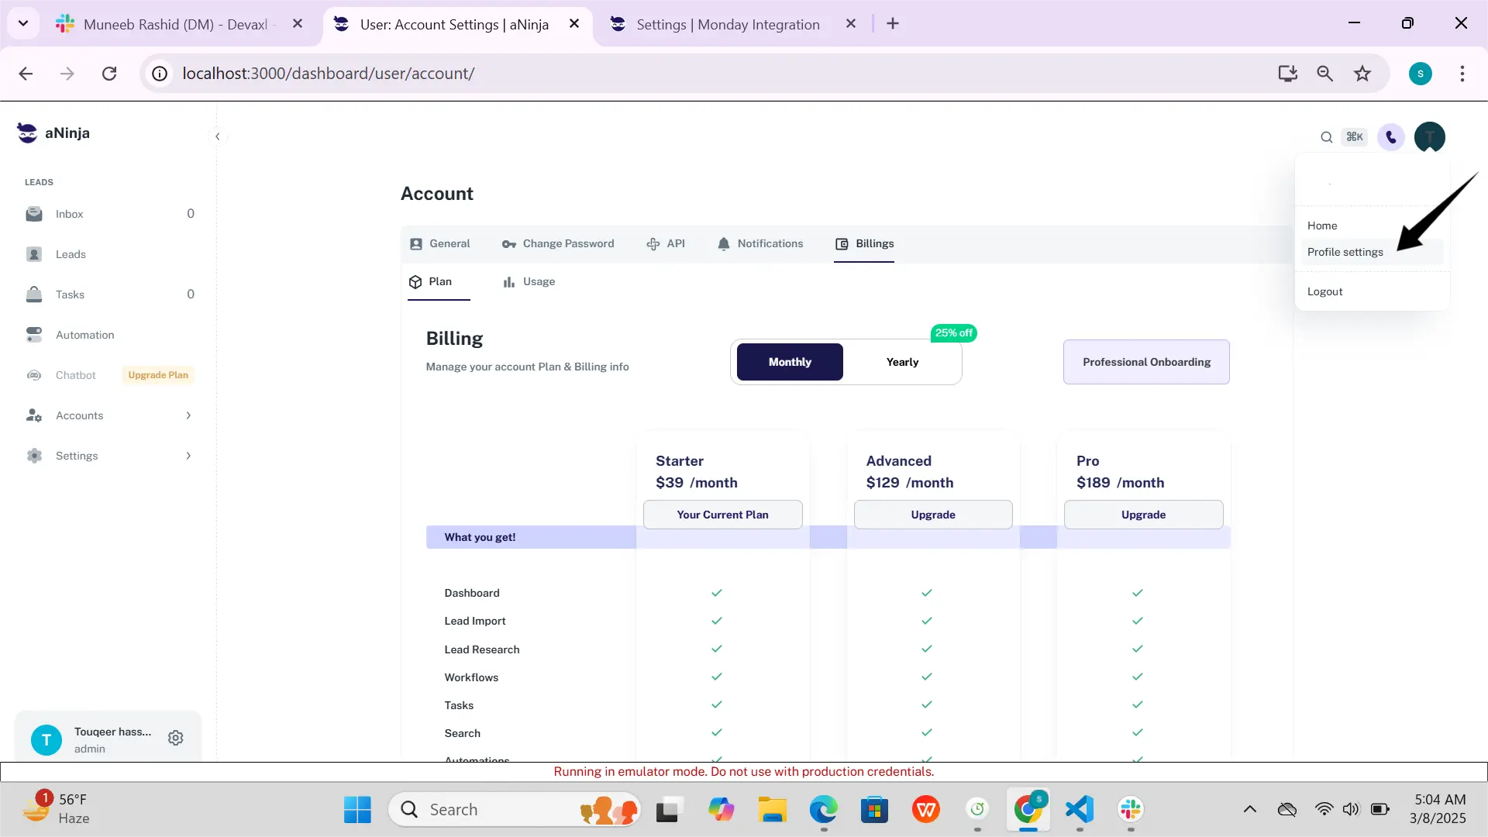The height and width of the screenshot is (837, 1488).
Task: Click the Chatbot sidebar item
Action: tap(75, 375)
